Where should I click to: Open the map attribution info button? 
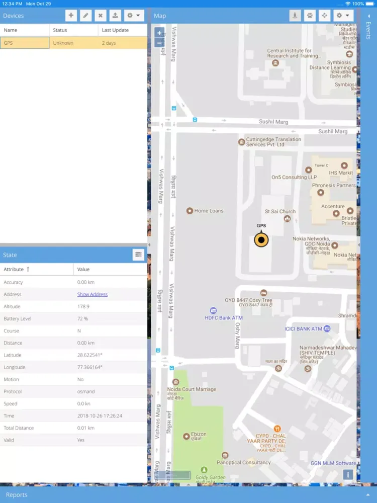tap(348, 474)
